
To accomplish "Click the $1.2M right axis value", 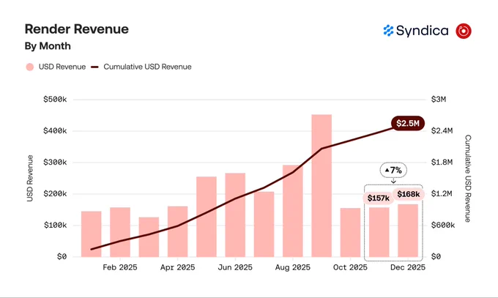I will coord(442,194).
